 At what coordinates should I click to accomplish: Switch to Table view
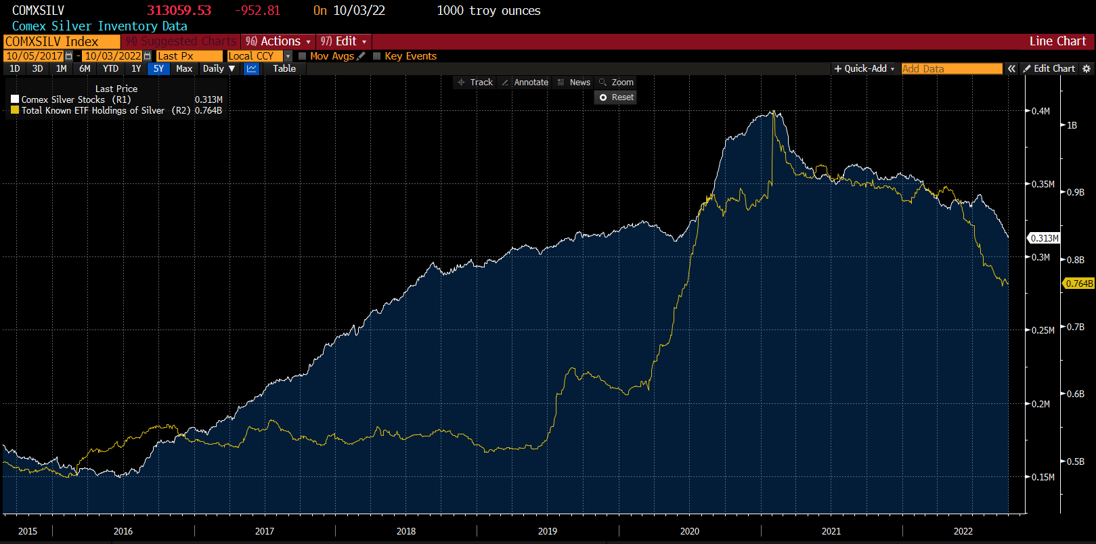(284, 68)
